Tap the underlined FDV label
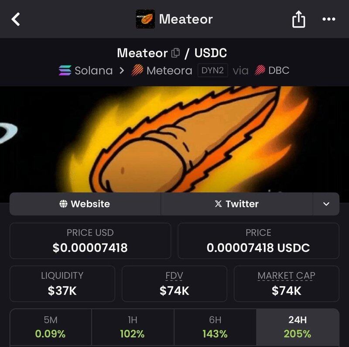 pyautogui.click(x=174, y=276)
